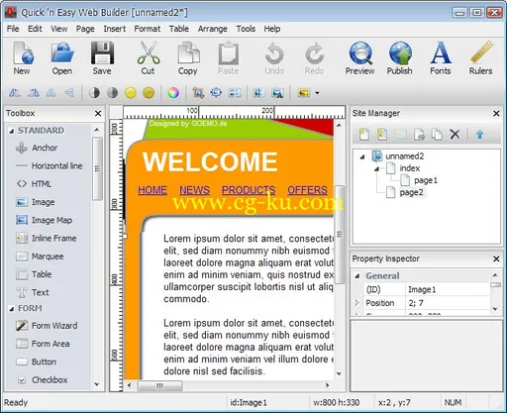Collapse the General property group

(x=356, y=275)
